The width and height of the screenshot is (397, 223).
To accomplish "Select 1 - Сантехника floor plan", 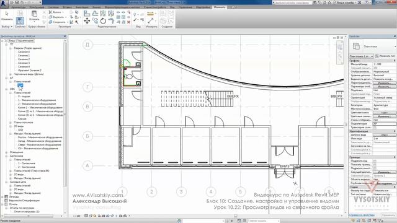I will click(x=26, y=164).
